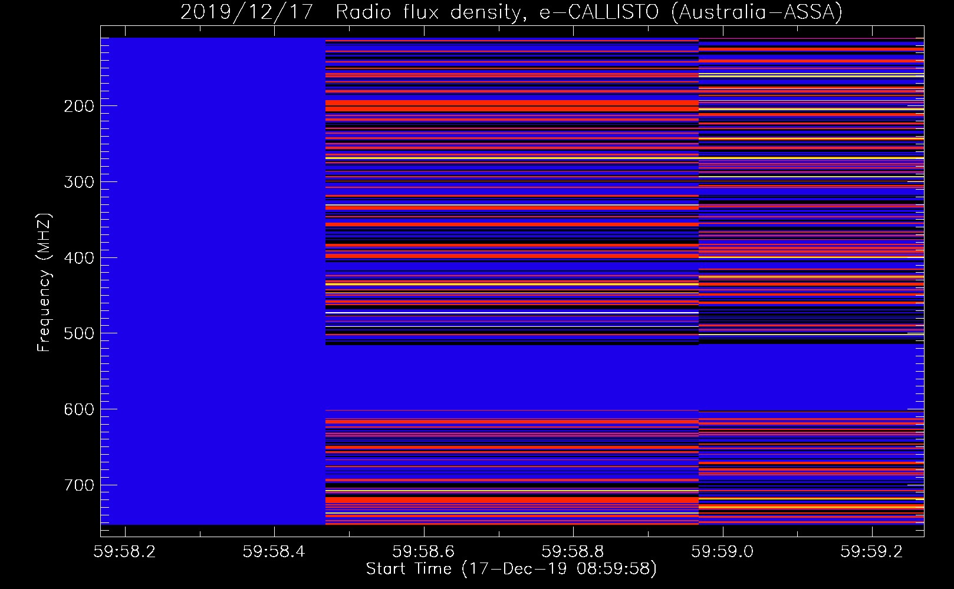Click the 400 frequency tick label
The image size is (954, 589).
tap(79, 258)
